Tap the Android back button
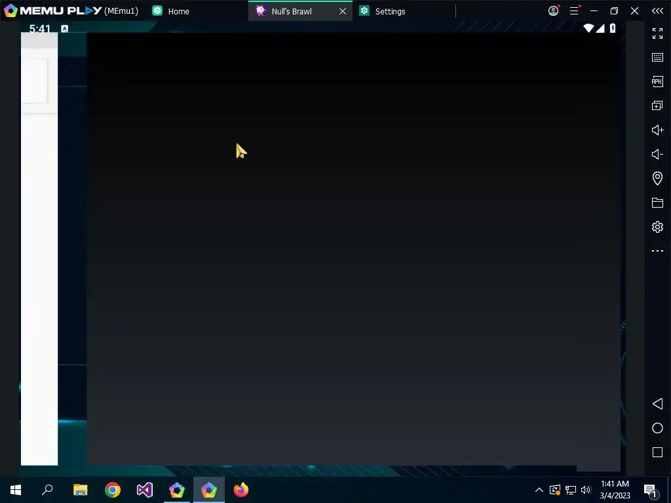The height and width of the screenshot is (503, 671). (657, 403)
